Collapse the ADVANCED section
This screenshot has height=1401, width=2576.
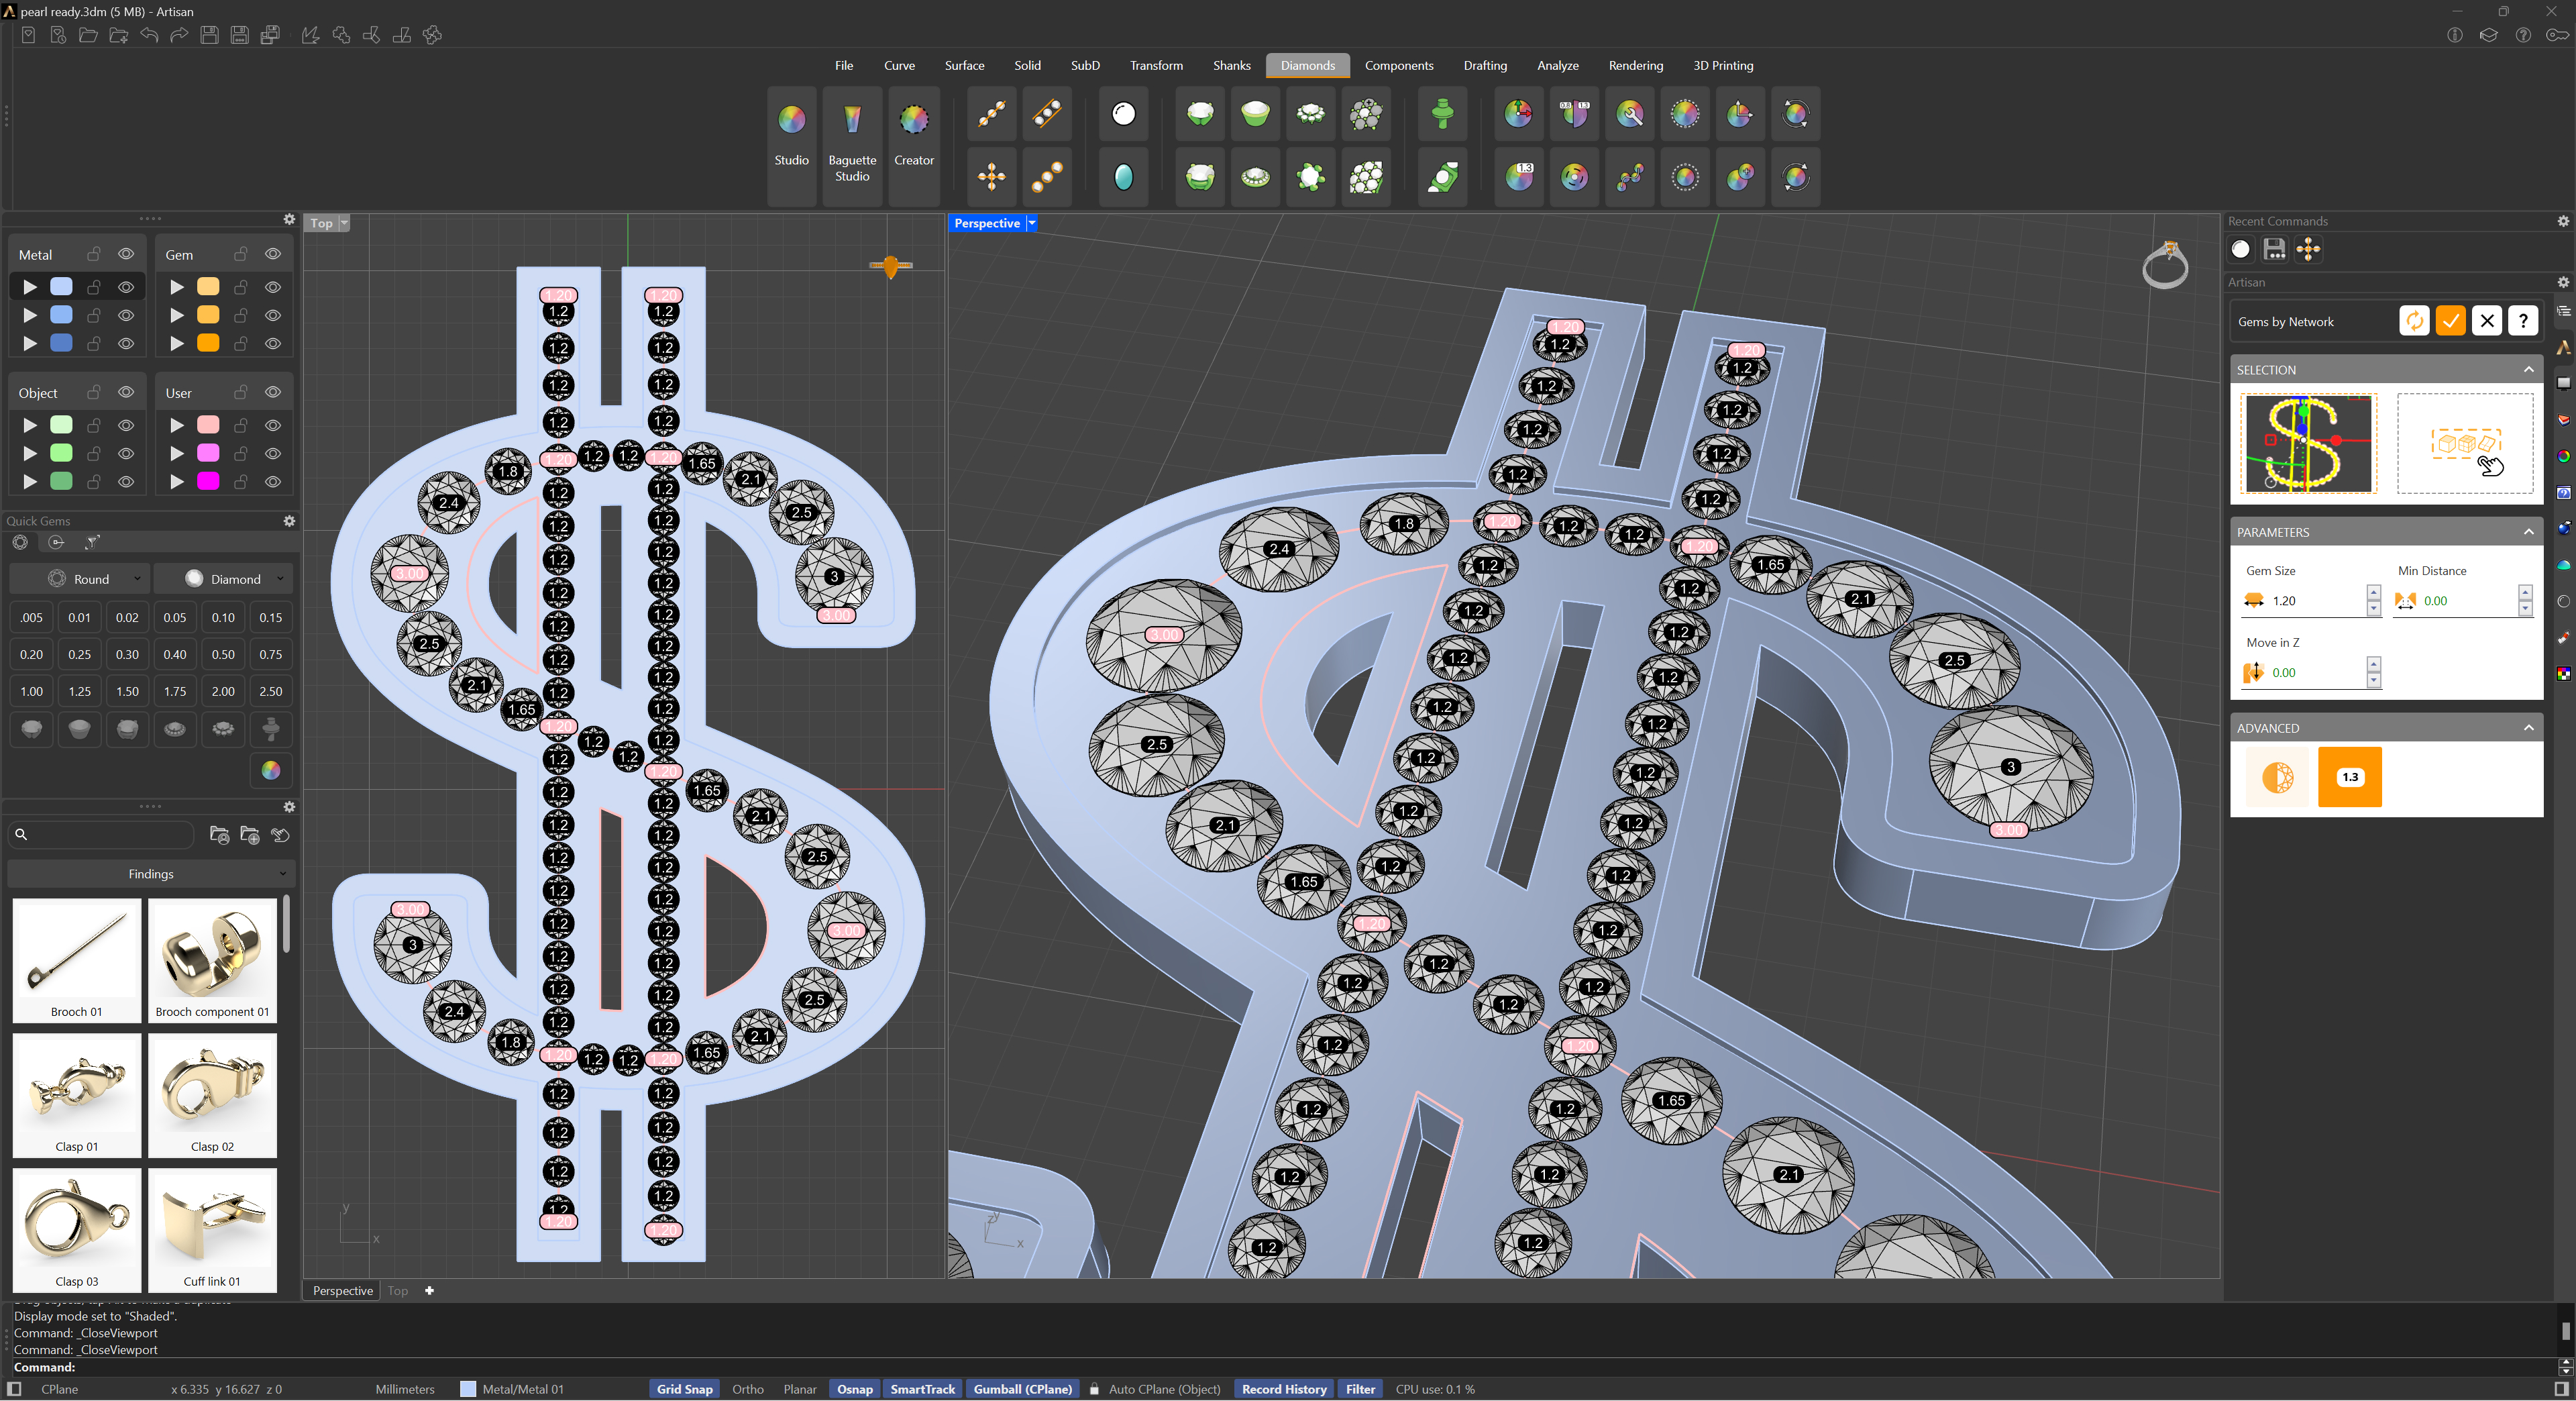click(x=2529, y=727)
